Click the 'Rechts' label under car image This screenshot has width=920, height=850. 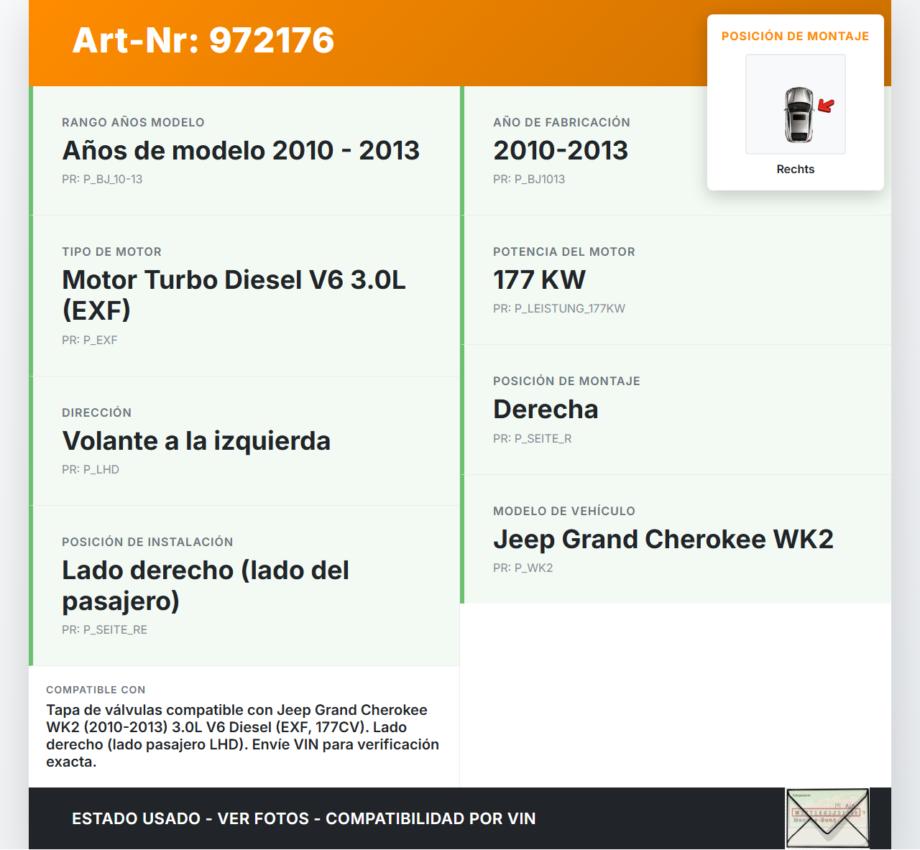tap(795, 170)
